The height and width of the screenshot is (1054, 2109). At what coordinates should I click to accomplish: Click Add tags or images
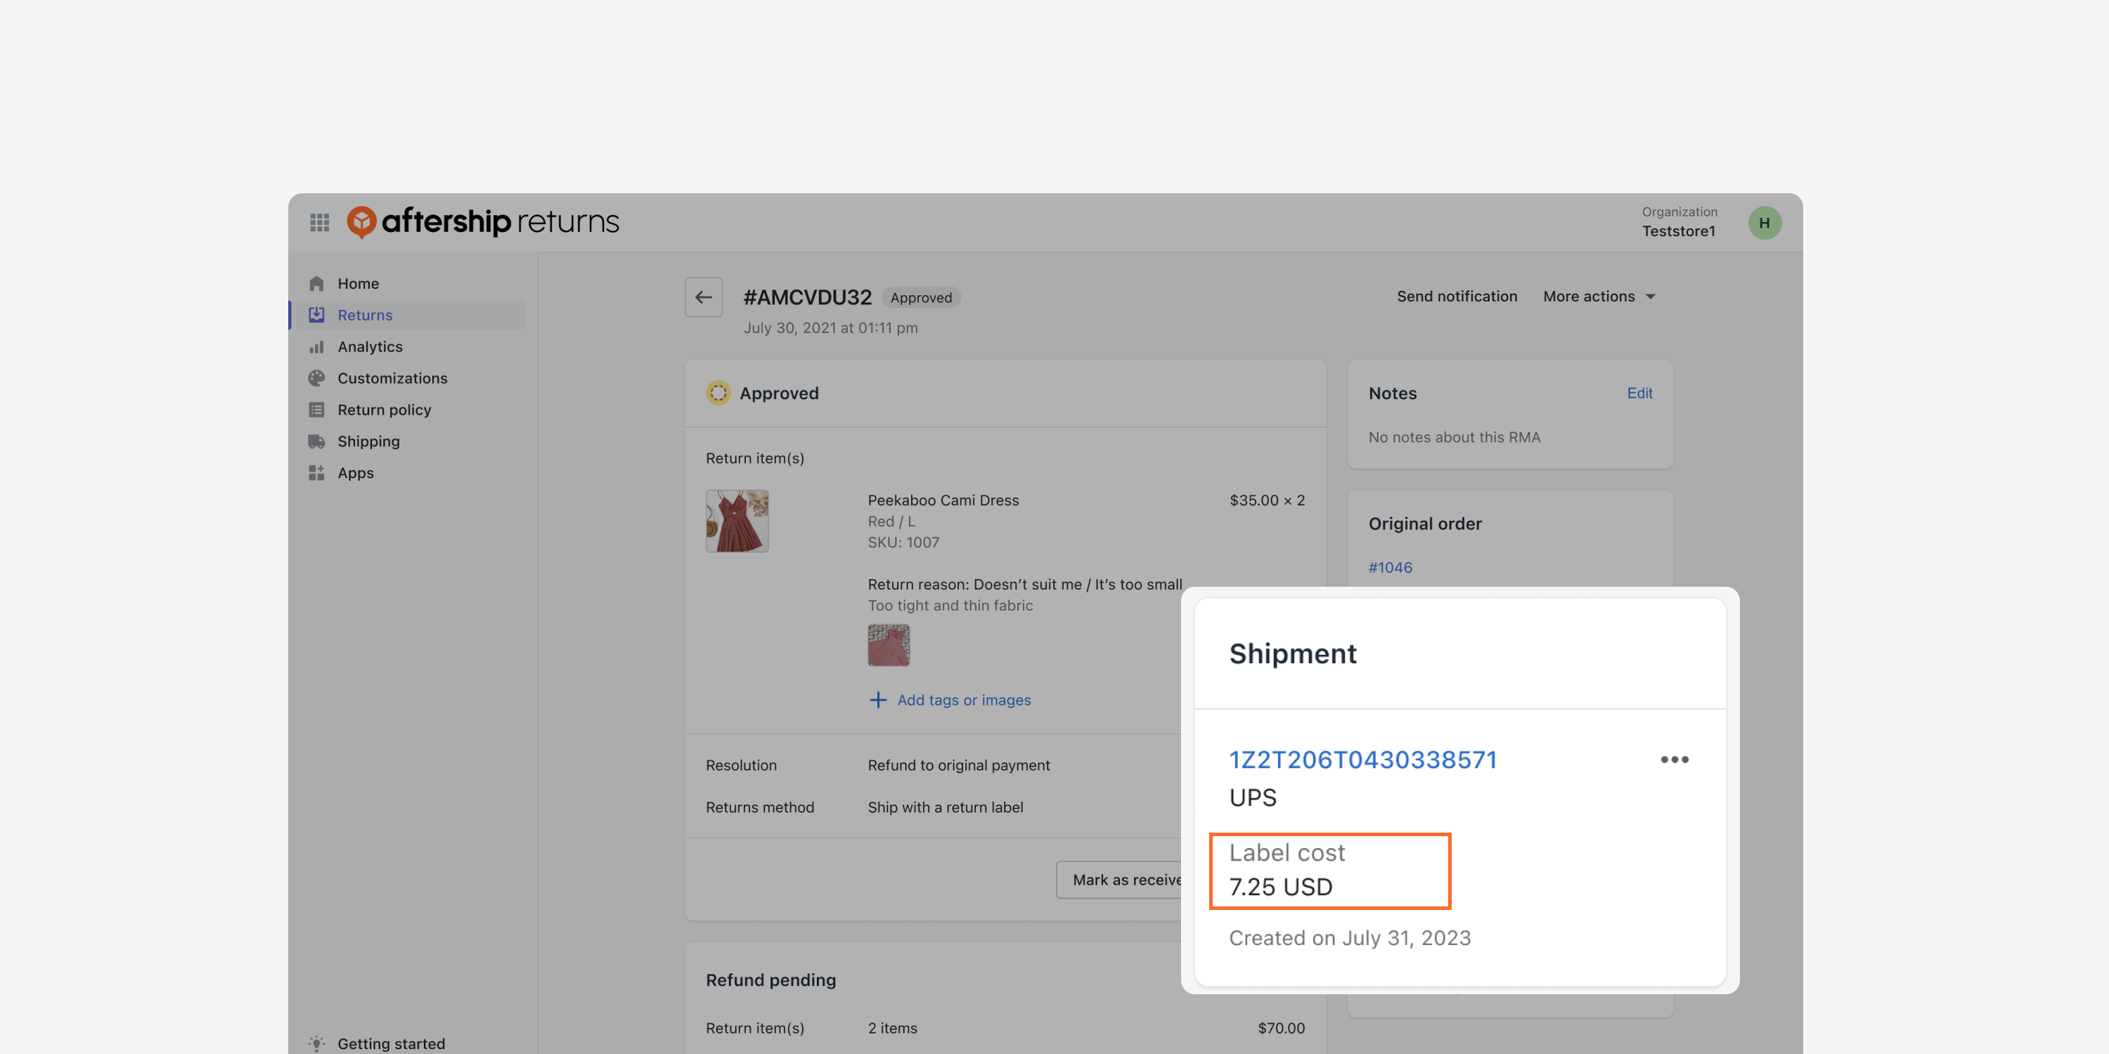click(950, 700)
